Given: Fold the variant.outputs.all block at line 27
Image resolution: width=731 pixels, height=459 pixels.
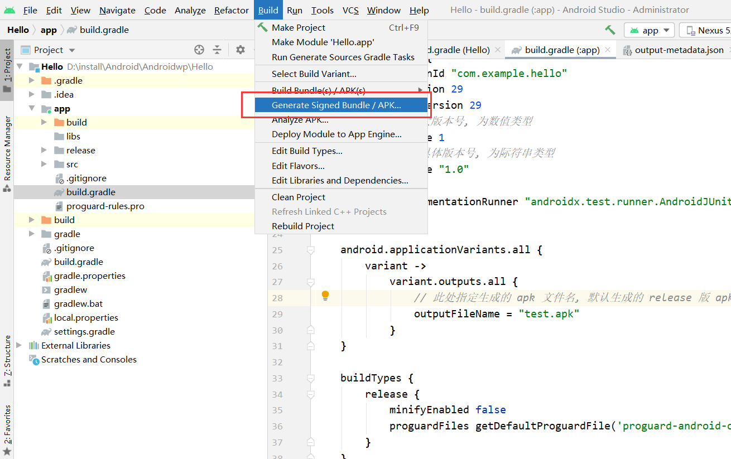Looking at the screenshot, I should click(311, 282).
